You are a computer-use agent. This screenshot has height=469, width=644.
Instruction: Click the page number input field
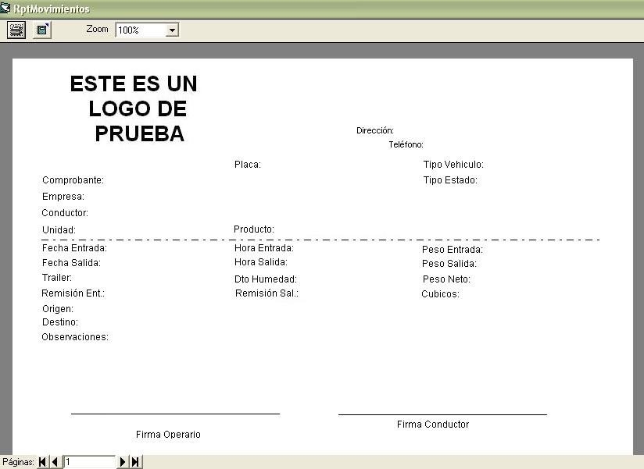pos(90,462)
